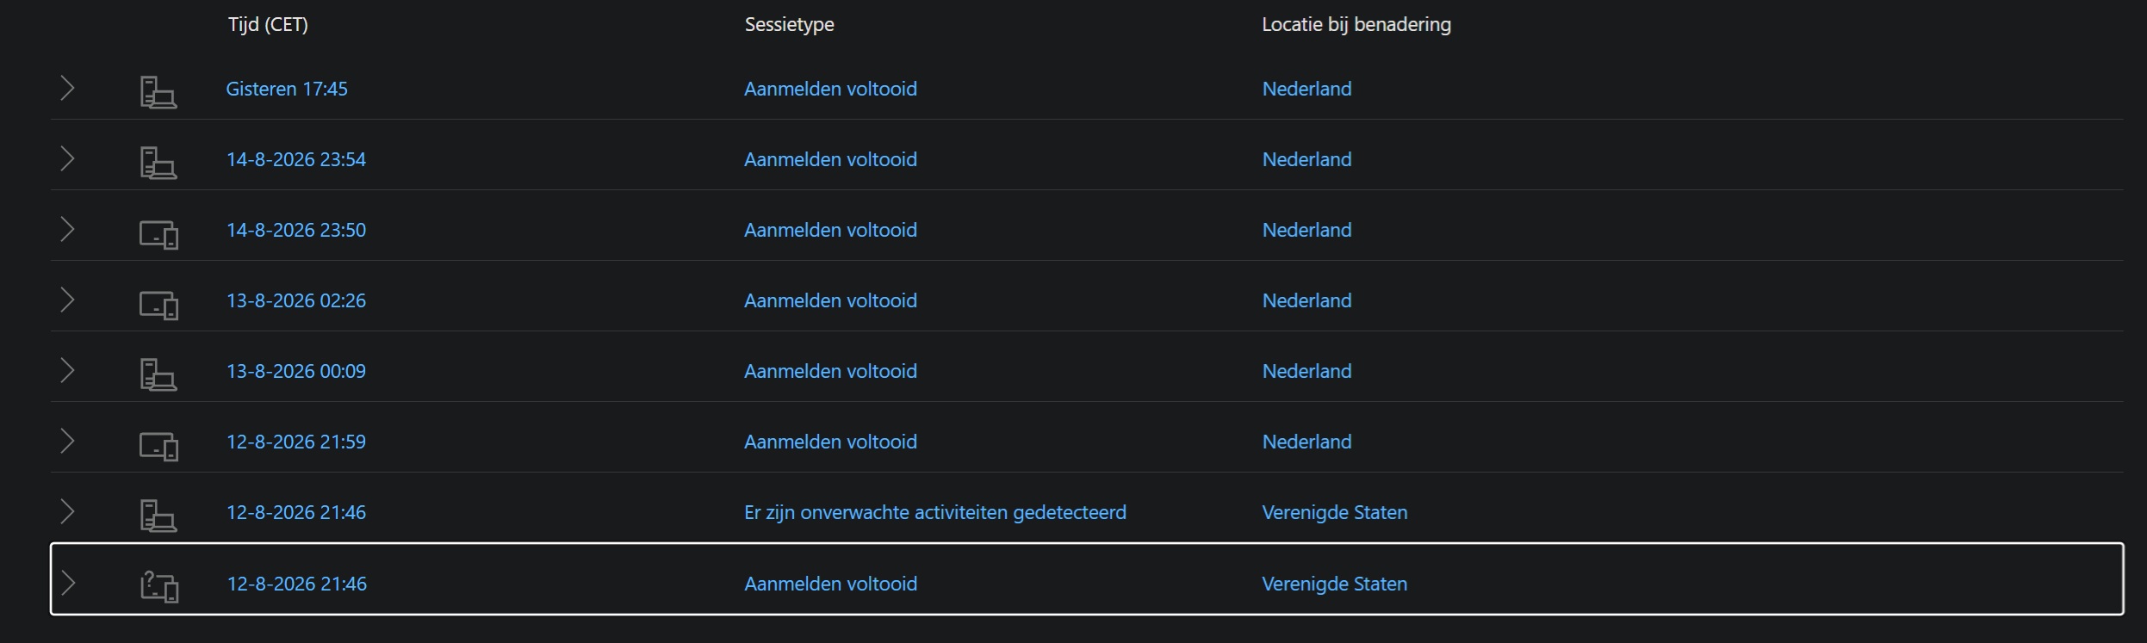Expand the 13-8-2026 02:26 session chevron
Viewport: 2147px width, 643px height.
pos(67,300)
